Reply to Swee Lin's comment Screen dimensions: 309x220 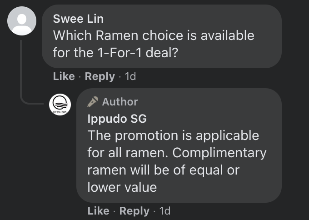coord(100,76)
